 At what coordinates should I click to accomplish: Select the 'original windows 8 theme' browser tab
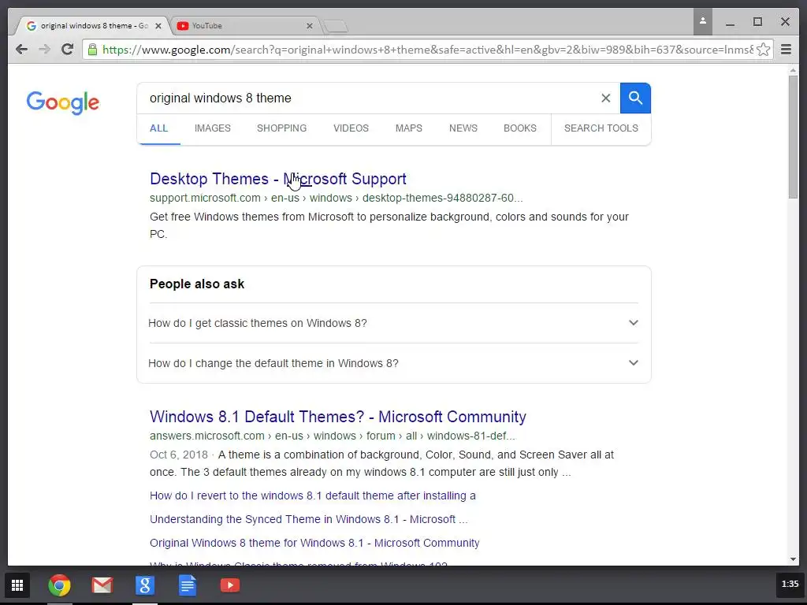coord(95,26)
